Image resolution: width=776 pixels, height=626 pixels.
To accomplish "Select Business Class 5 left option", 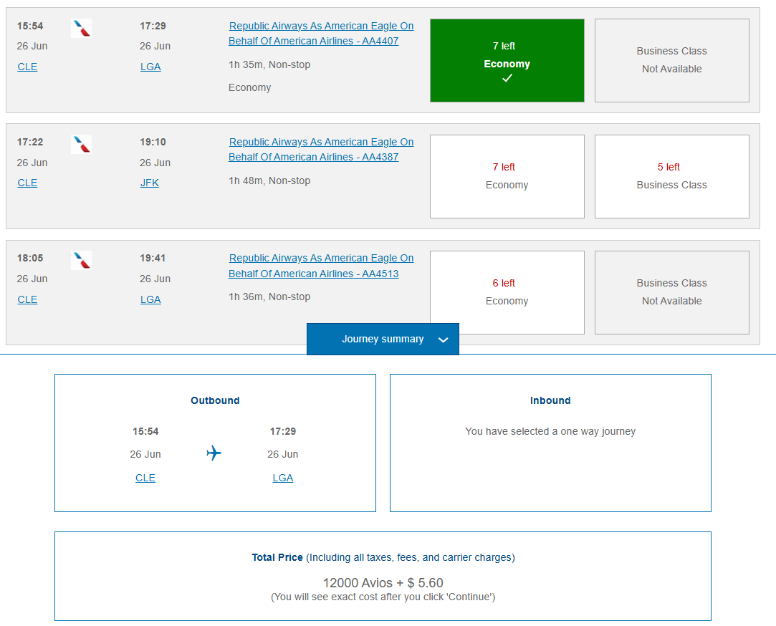I will click(671, 176).
